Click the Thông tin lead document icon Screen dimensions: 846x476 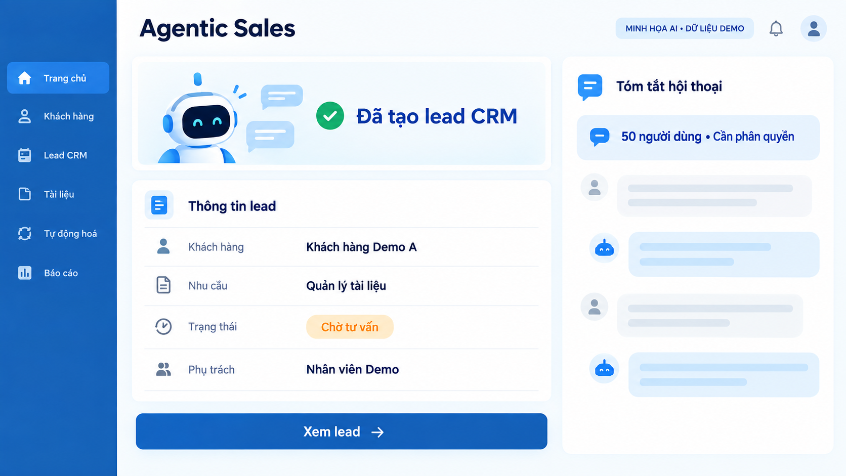(x=159, y=205)
